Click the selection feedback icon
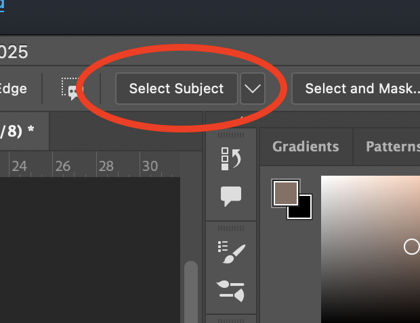420x323 pixels. [71, 89]
